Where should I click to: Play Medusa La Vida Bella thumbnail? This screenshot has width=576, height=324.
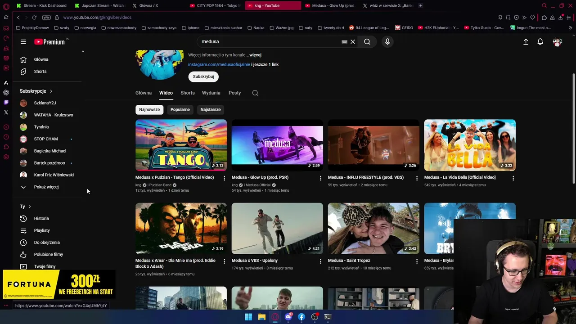pyautogui.click(x=470, y=145)
